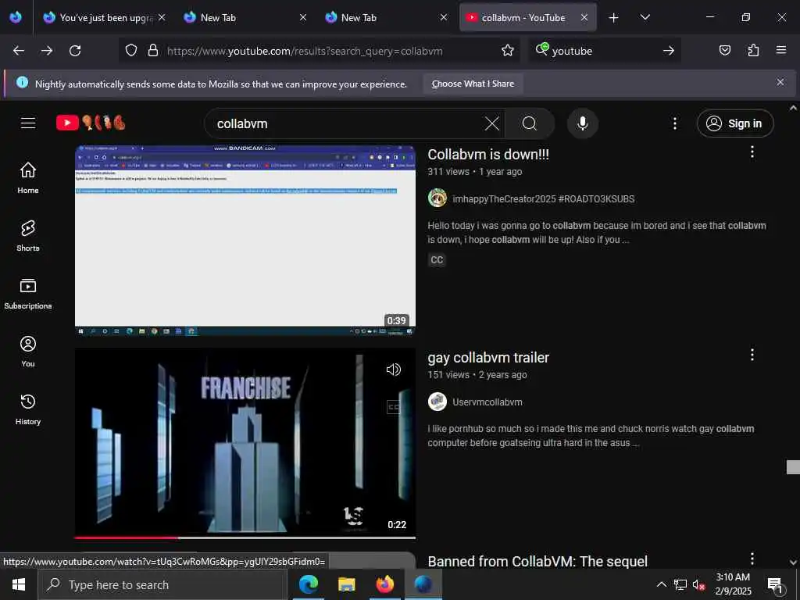Focus the browser youtube search bar
Viewport: 800px width, 600px height.
click(605, 51)
